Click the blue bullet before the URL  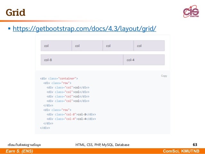click(9, 28)
